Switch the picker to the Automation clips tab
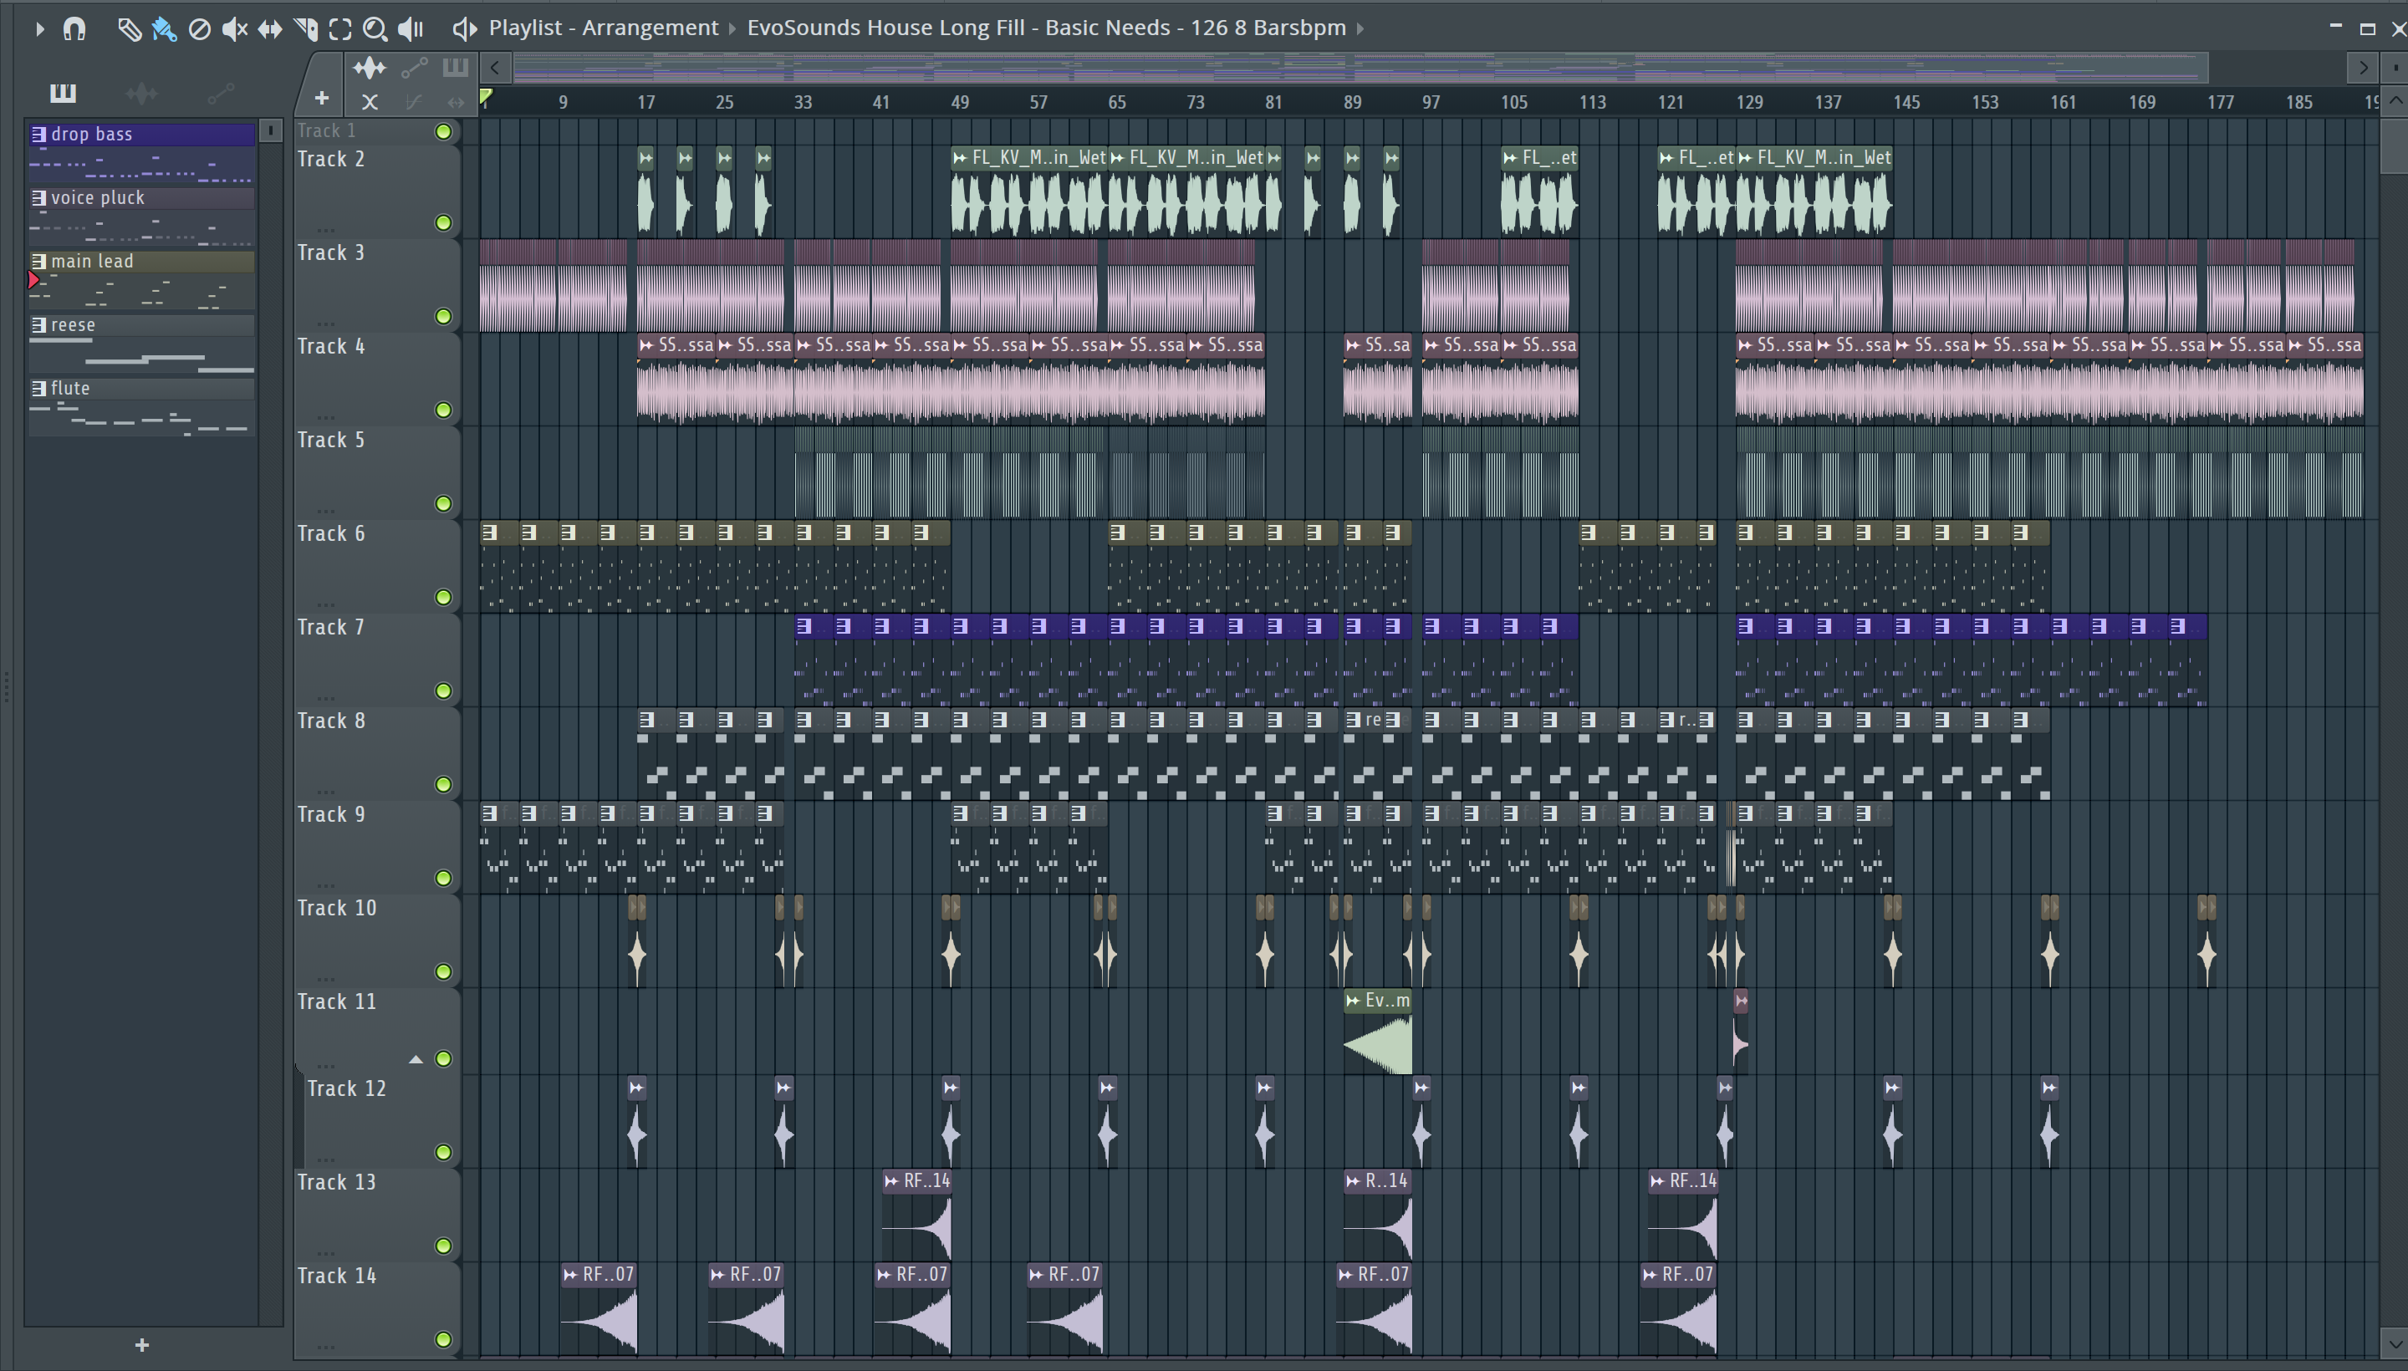This screenshot has width=2408, height=1371. (221, 94)
